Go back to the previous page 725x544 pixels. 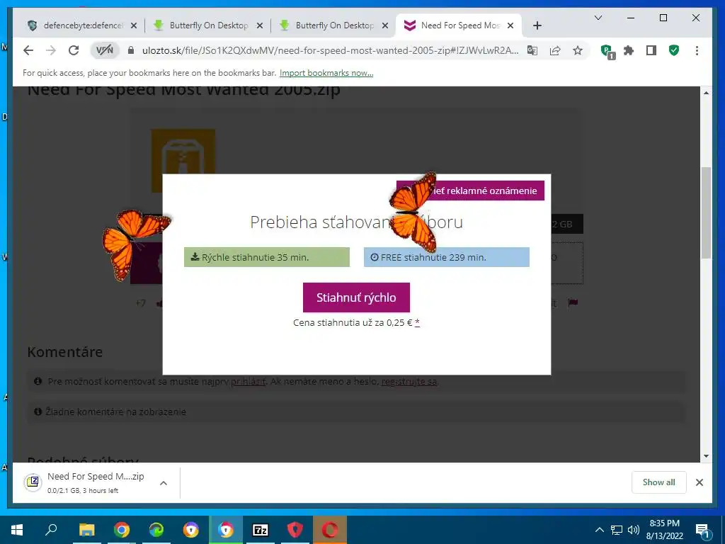coord(28,50)
